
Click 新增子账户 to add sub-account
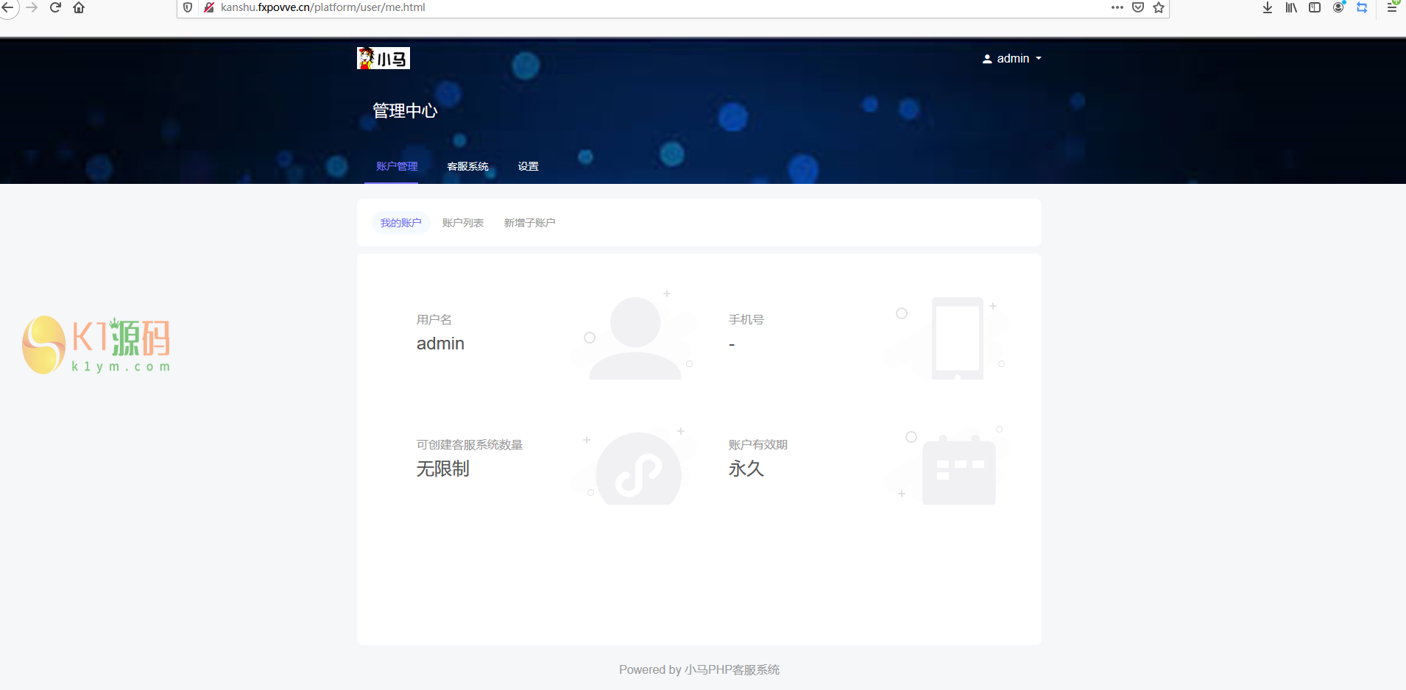(529, 223)
